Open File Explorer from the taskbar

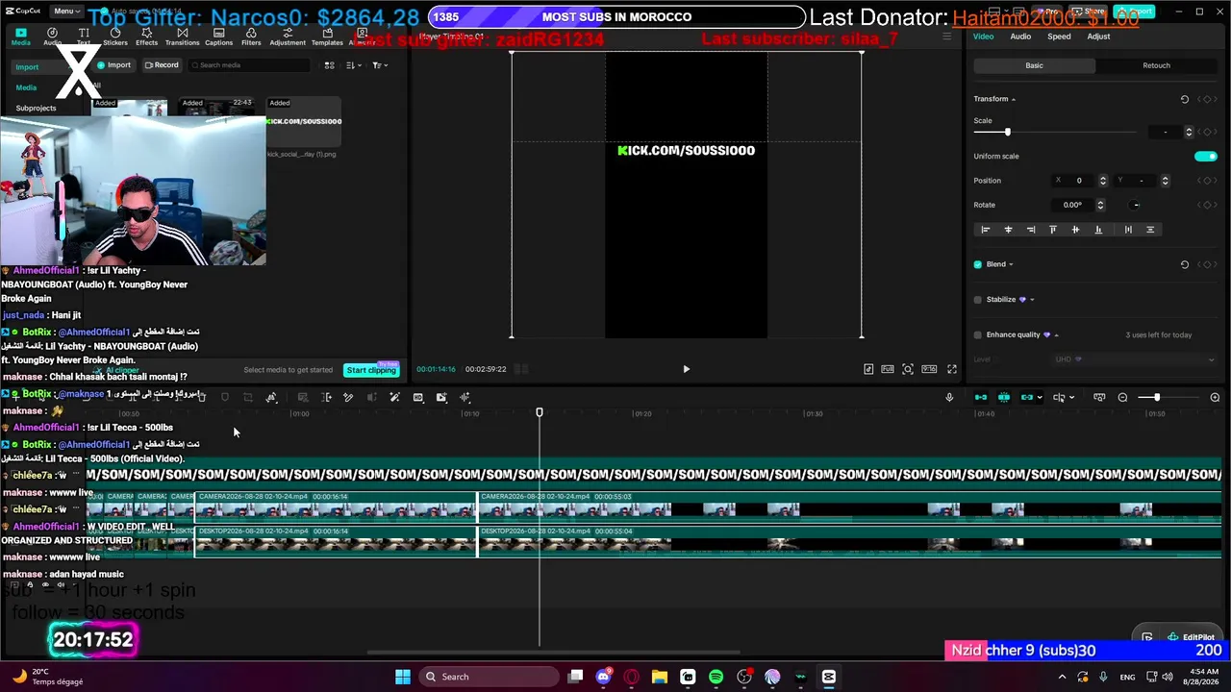(660, 677)
